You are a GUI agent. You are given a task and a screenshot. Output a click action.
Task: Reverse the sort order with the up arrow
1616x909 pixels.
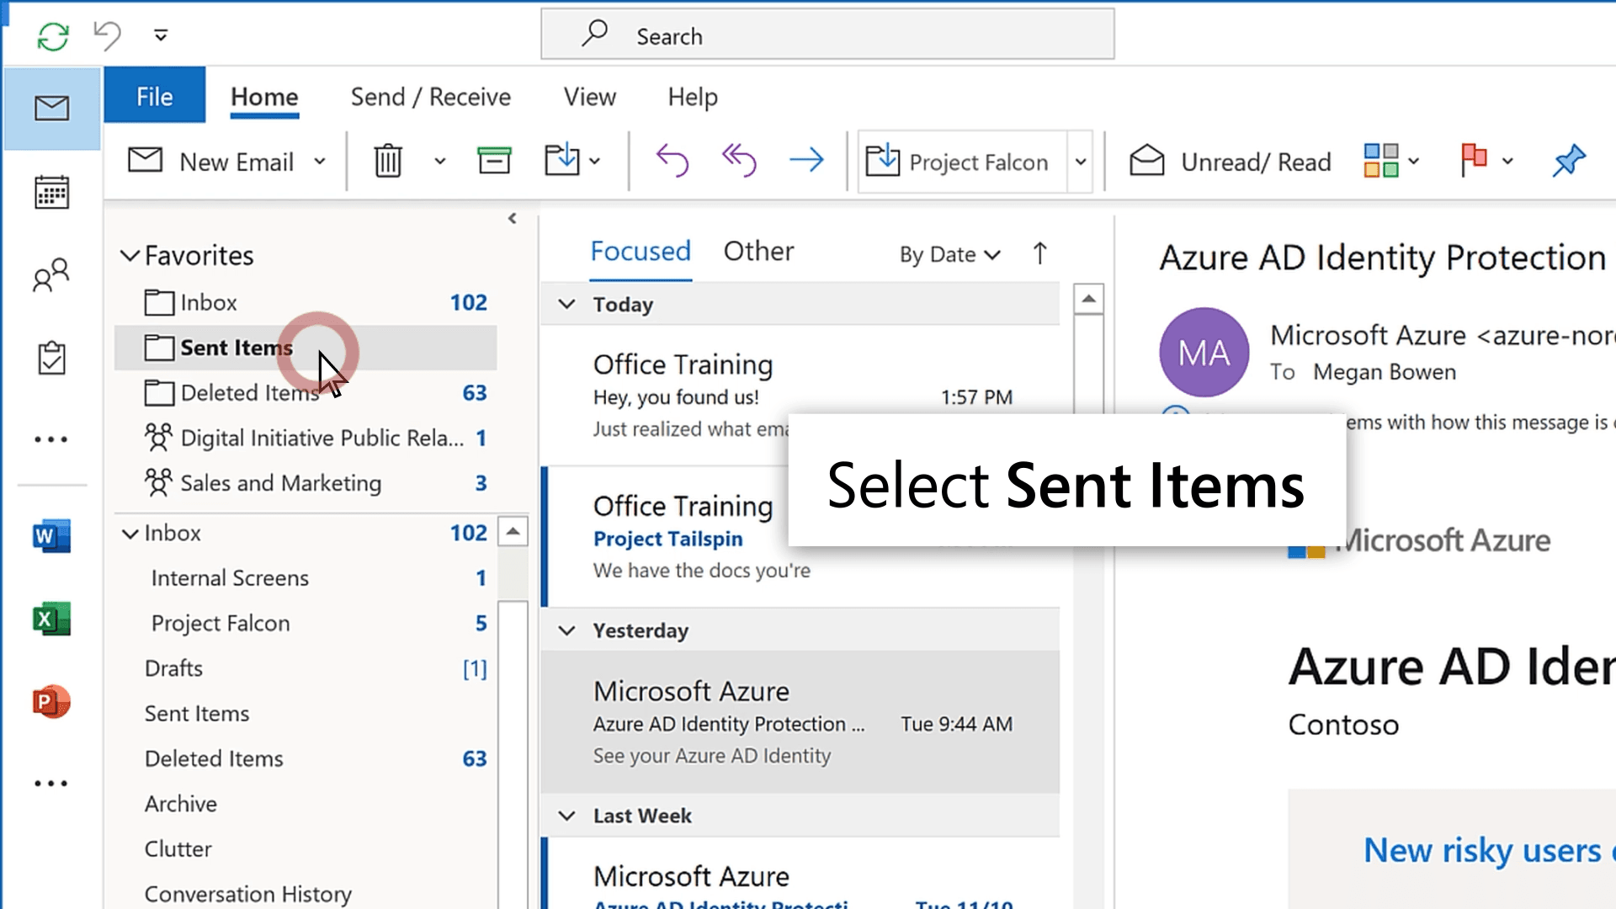click(x=1040, y=253)
